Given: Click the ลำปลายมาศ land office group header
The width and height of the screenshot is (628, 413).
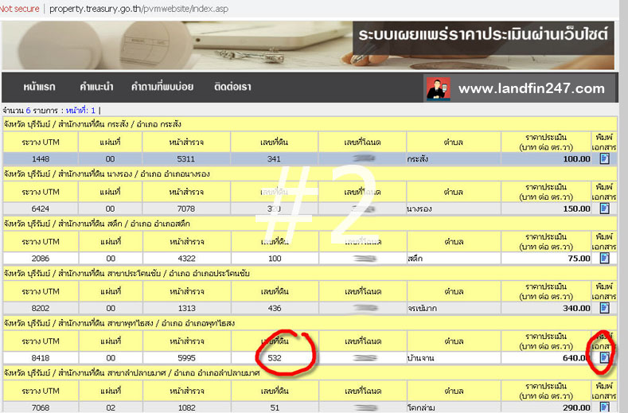Looking at the screenshot, I should pos(310,372).
